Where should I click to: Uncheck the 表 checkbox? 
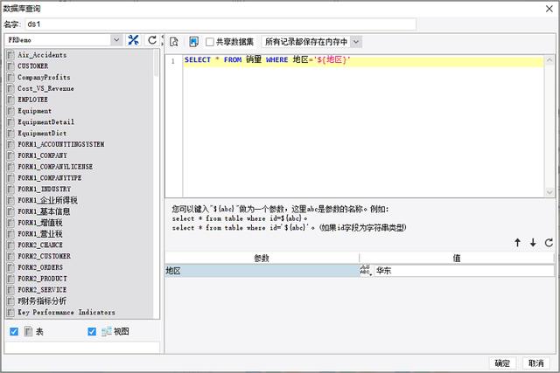14,332
